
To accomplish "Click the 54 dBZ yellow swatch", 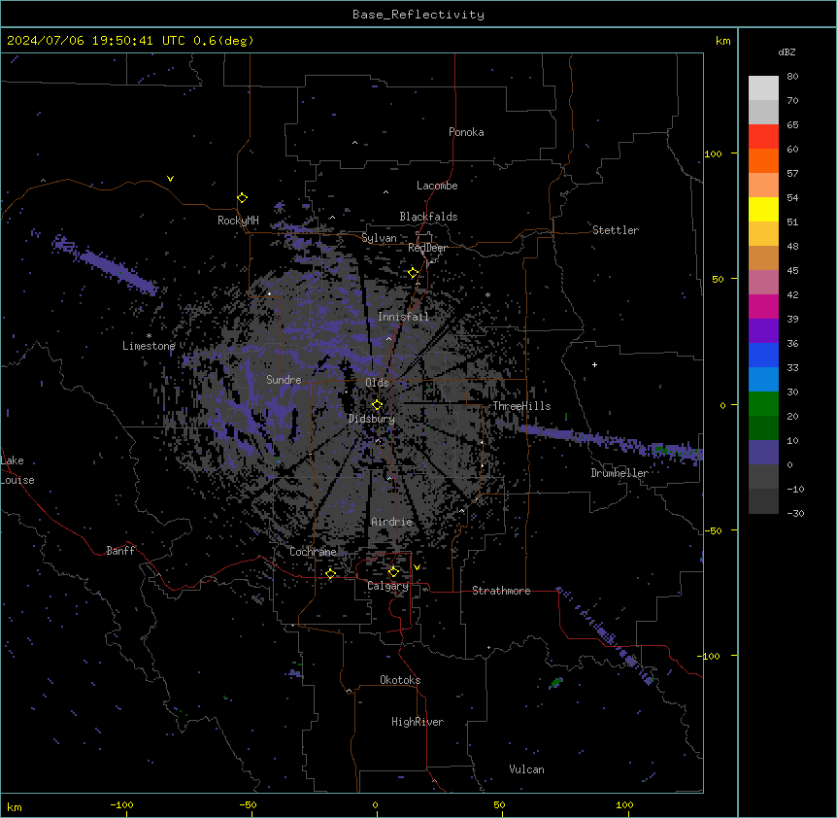I will [763, 209].
